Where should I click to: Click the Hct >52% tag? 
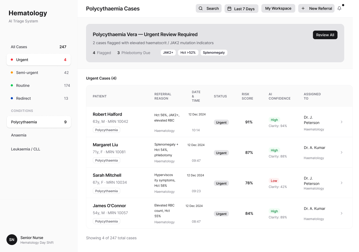[x=188, y=53]
